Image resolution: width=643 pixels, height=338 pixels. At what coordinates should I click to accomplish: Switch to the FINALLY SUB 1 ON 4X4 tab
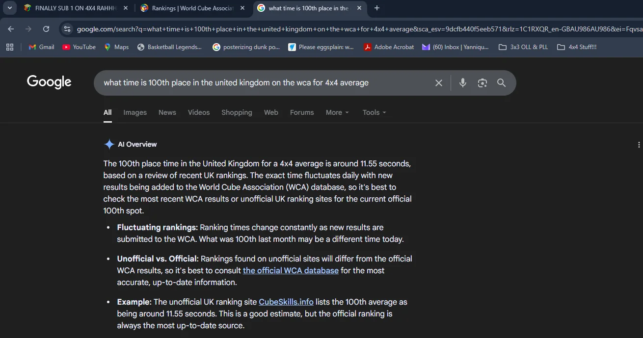76,8
